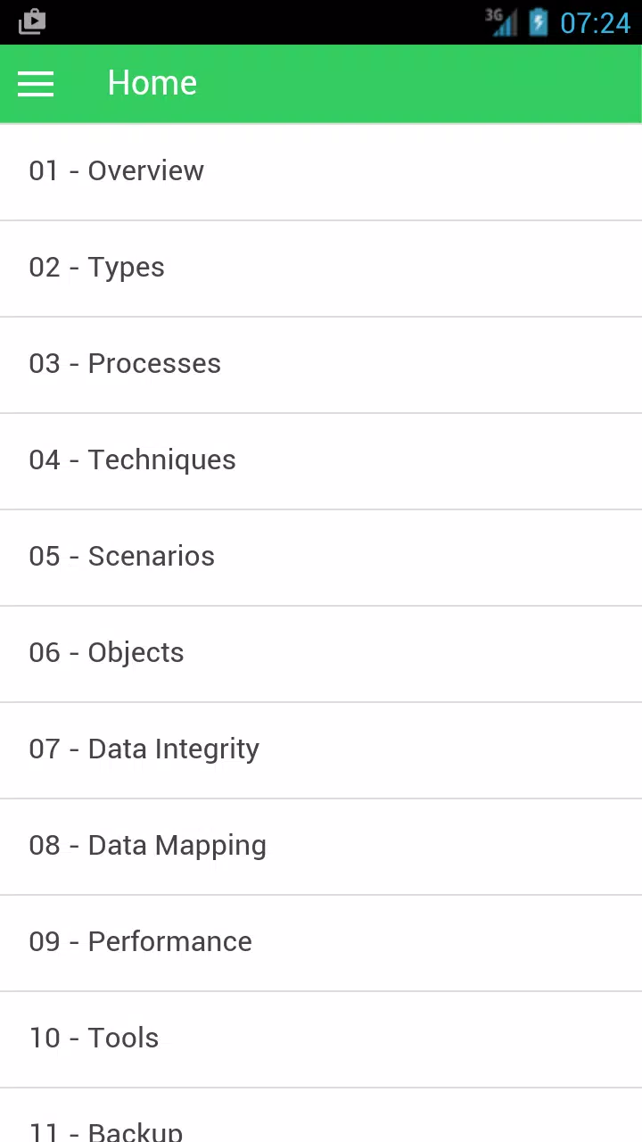Click blank space right of Tools row
642x1142 pixels.
[x=401, y=1039]
